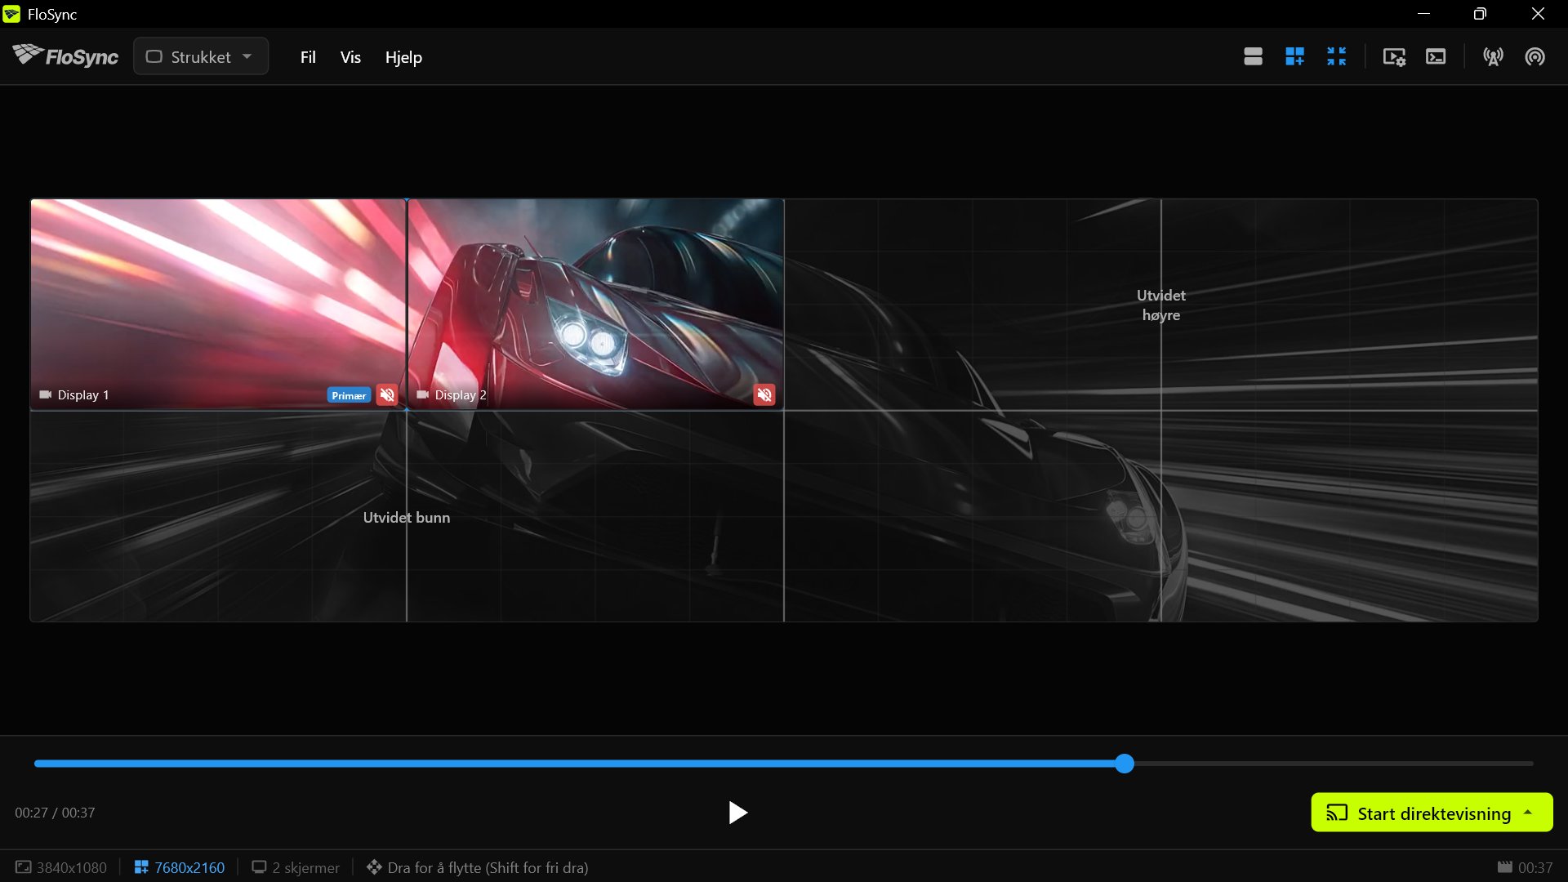
Task: Click the Utvidet høyre expansion zone
Action: click(x=1160, y=305)
